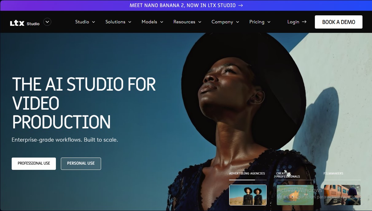The image size is (372, 211).
Task: Expand the Models dropdown
Action: (152, 22)
